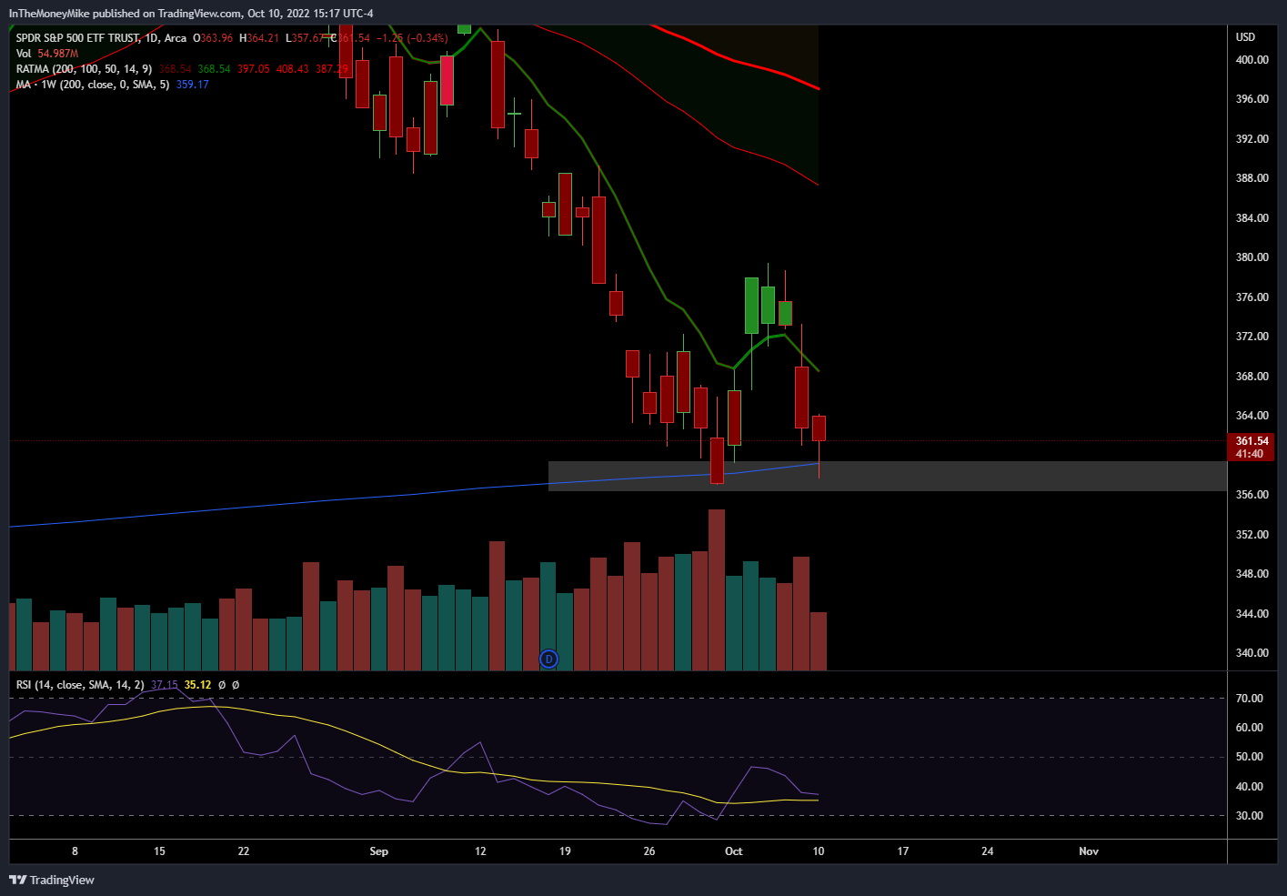
Task: Select the RATMA (200, 100, 50, 14, 9) indicator label
Action: click(84, 69)
